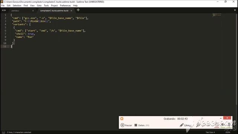Click the "path" key on line 3
Viewport: 238px width, 134px height.
pyautogui.click(x=16, y=21)
